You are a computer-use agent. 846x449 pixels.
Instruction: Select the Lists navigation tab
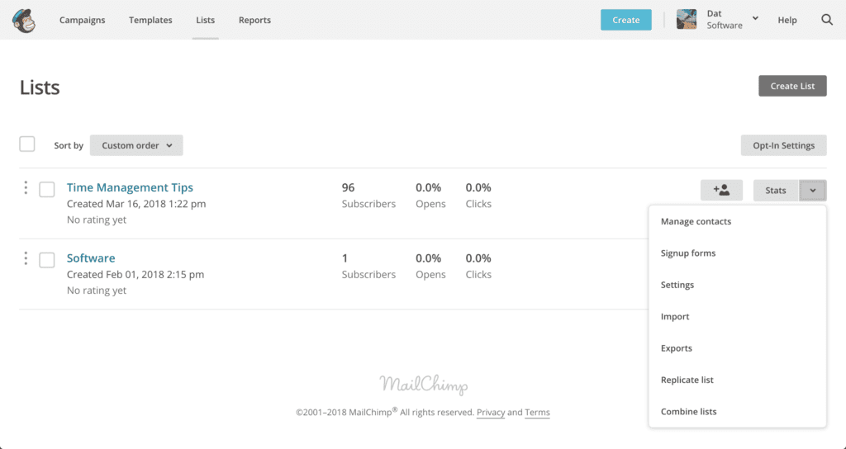(206, 20)
